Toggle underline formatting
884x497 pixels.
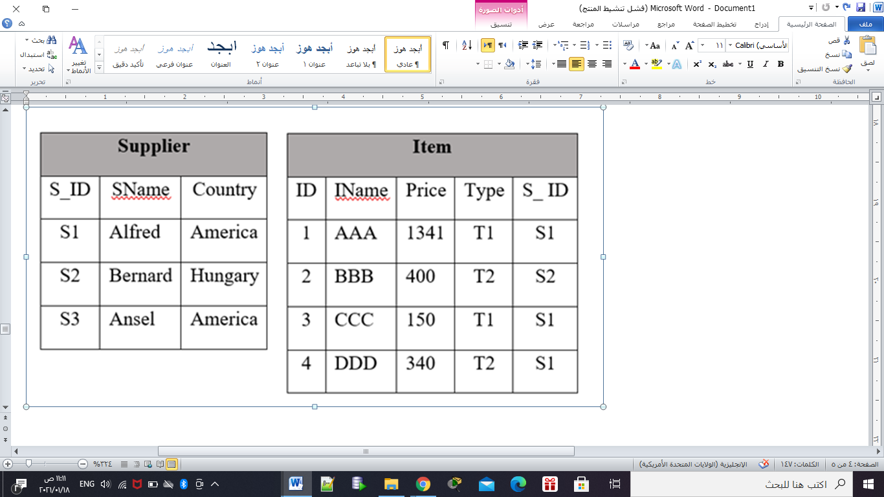click(751, 65)
